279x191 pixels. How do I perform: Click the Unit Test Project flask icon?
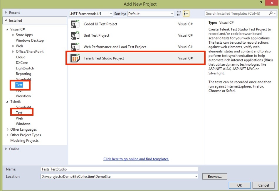75,35
